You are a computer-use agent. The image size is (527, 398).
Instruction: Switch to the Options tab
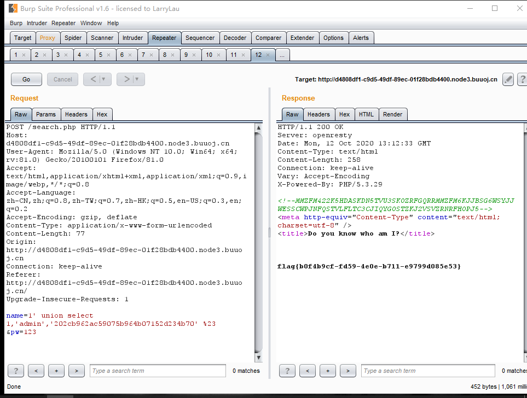[333, 38]
